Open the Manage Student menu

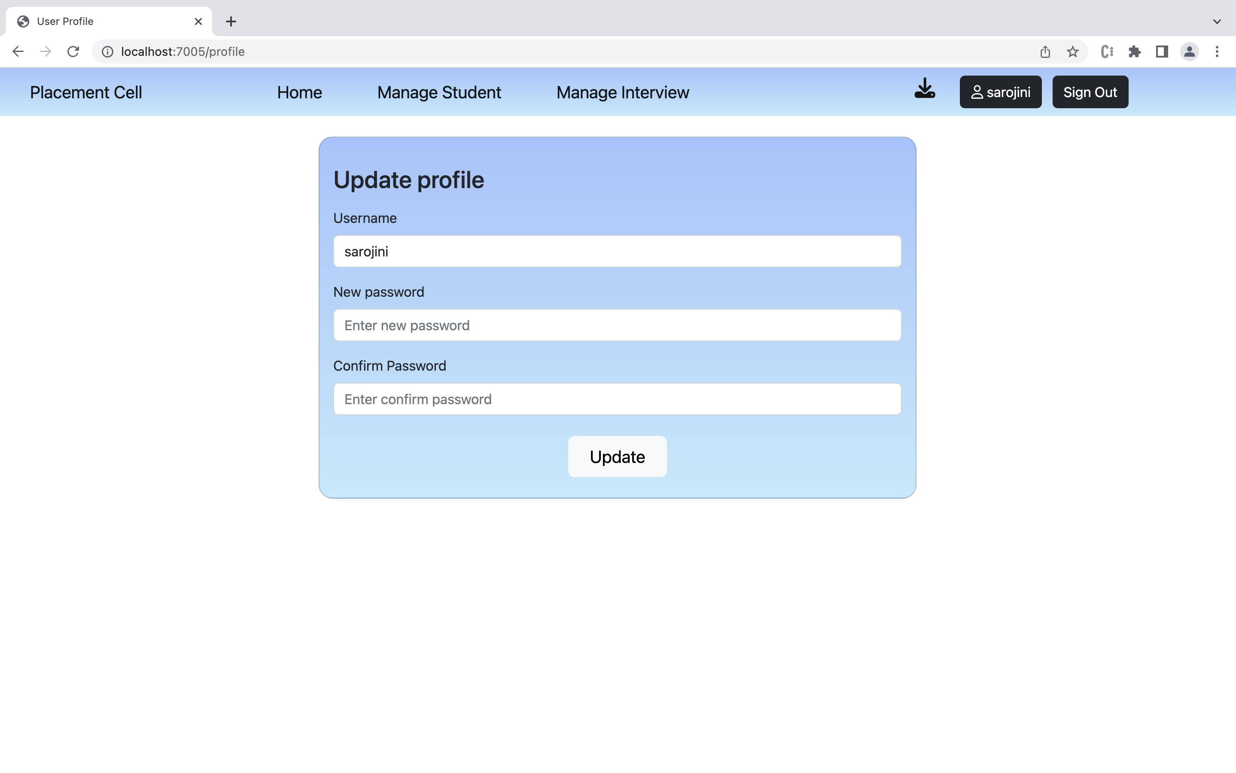point(438,92)
